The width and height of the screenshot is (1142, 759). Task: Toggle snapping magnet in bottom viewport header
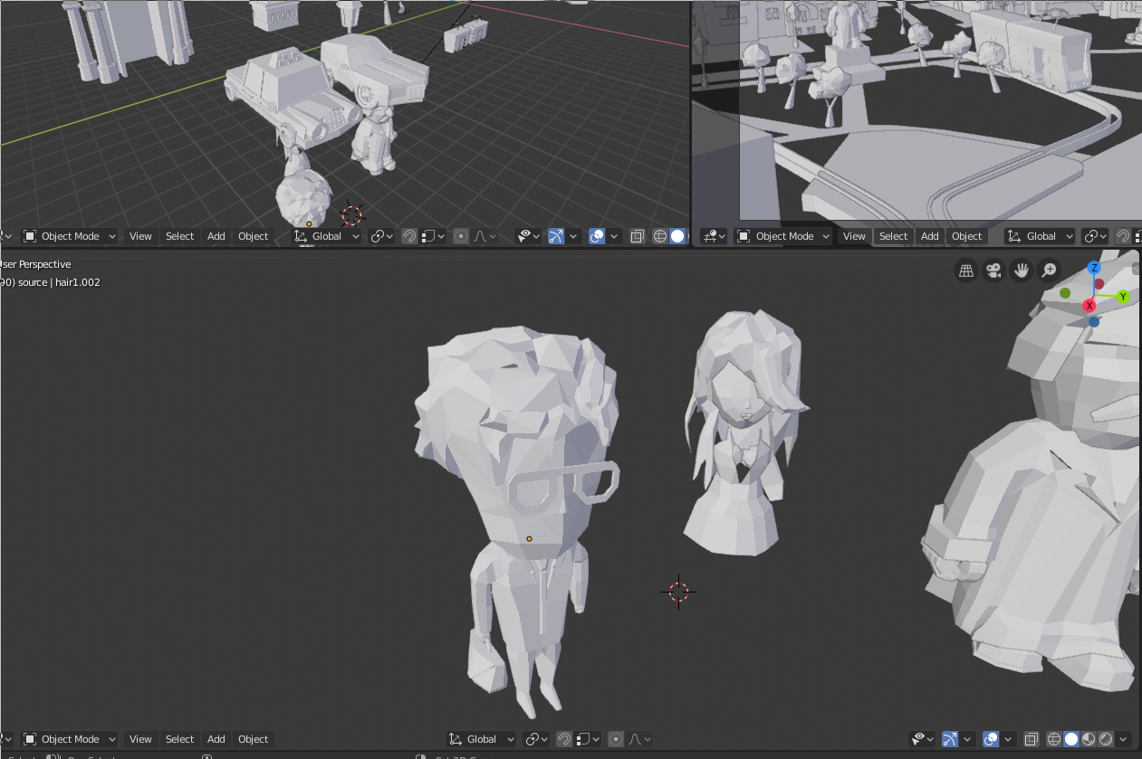coord(564,739)
